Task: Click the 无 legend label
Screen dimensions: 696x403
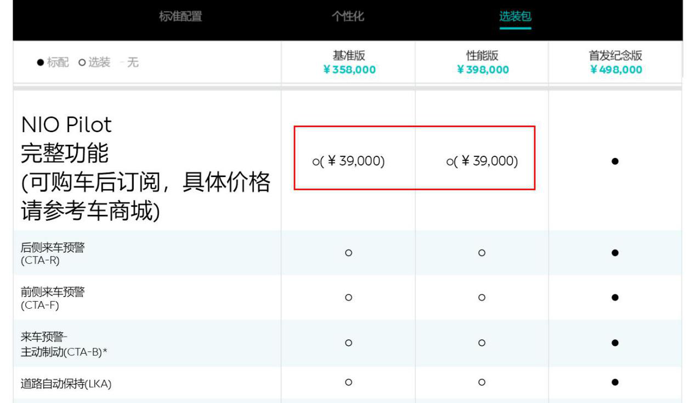Action: pyautogui.click(x=133, y=63)
